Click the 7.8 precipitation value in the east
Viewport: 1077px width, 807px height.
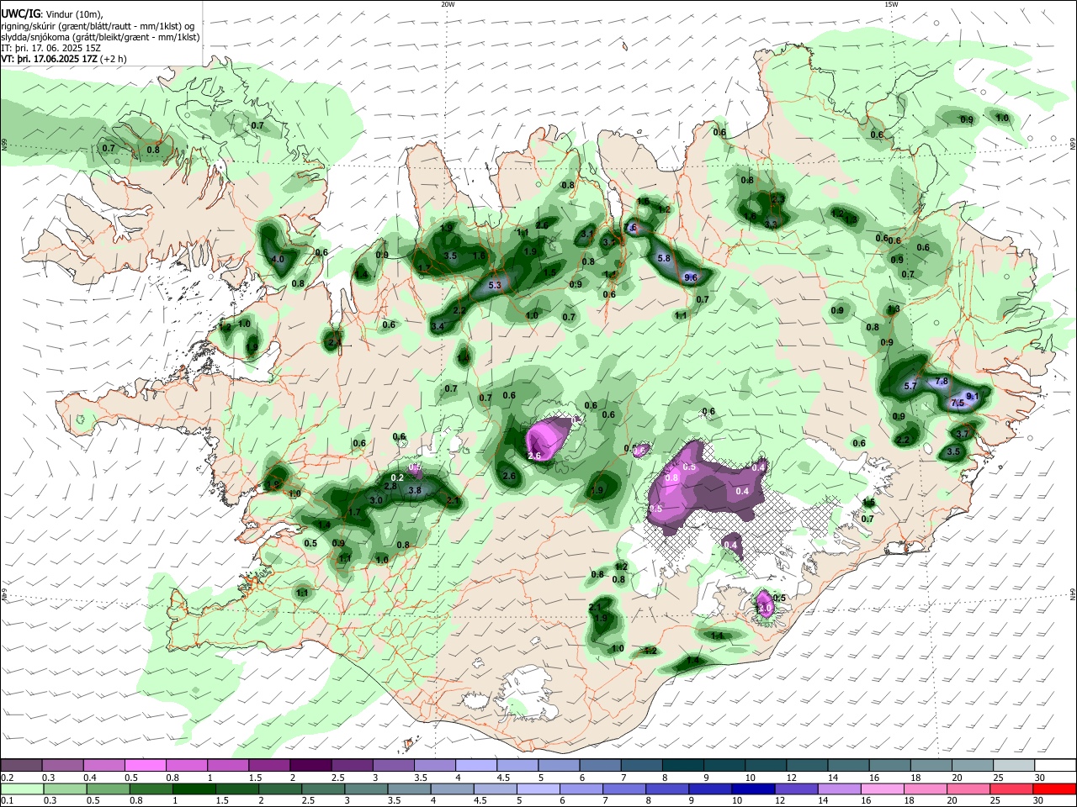pyautogui.click(x=942, y=382)
